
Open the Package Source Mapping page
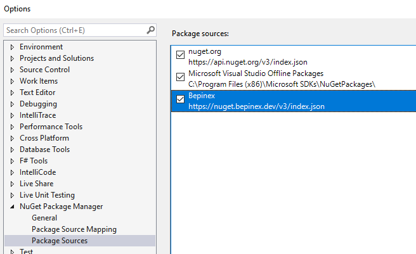74,229
